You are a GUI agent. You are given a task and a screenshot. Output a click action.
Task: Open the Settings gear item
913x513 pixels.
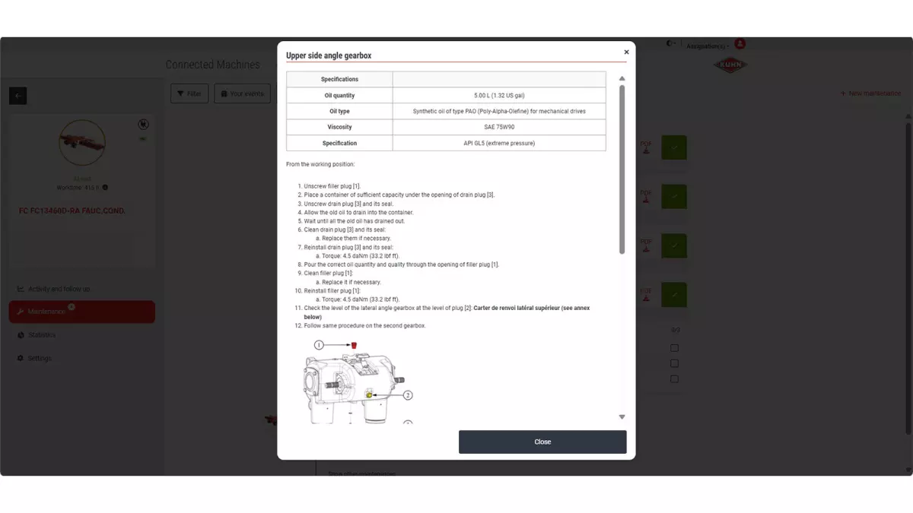(x=39, y=358)
